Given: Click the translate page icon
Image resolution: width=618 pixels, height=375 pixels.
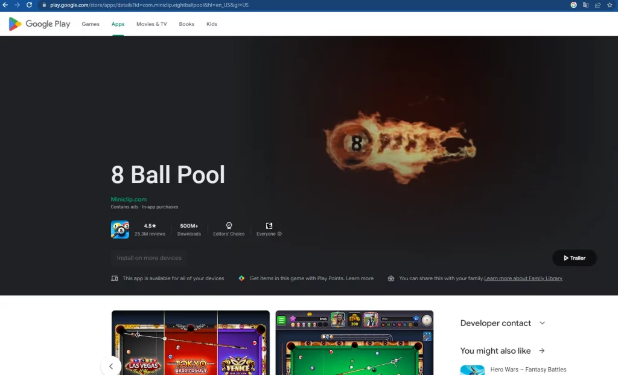Looking at the screenshot, I should 585,5.
